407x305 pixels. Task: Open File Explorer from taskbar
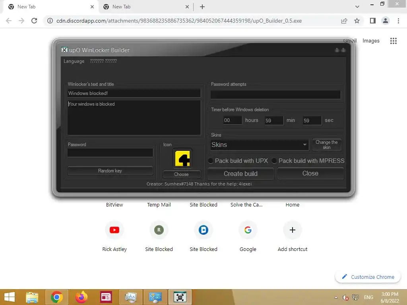click(32, 297)
